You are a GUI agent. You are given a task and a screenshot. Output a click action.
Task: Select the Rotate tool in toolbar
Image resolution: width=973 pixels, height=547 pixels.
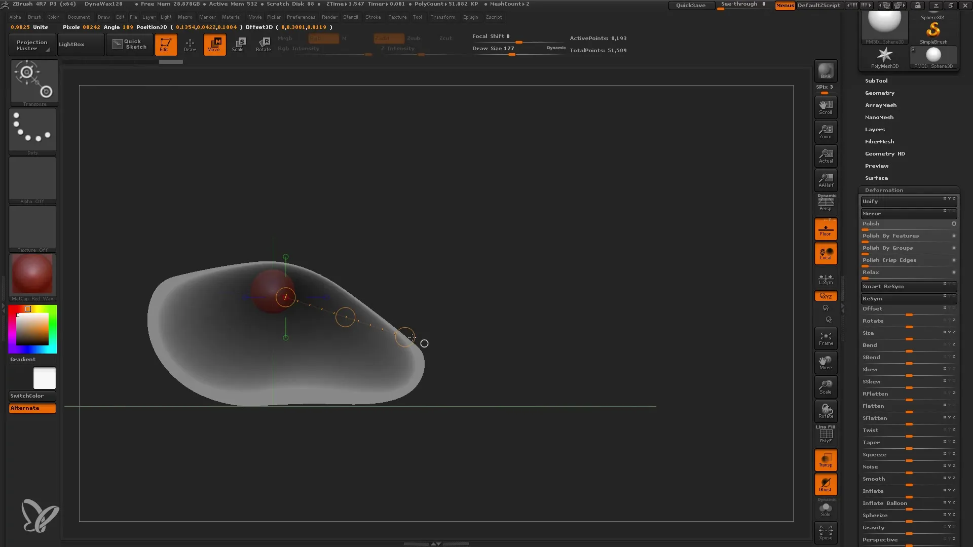click(265, 44)
